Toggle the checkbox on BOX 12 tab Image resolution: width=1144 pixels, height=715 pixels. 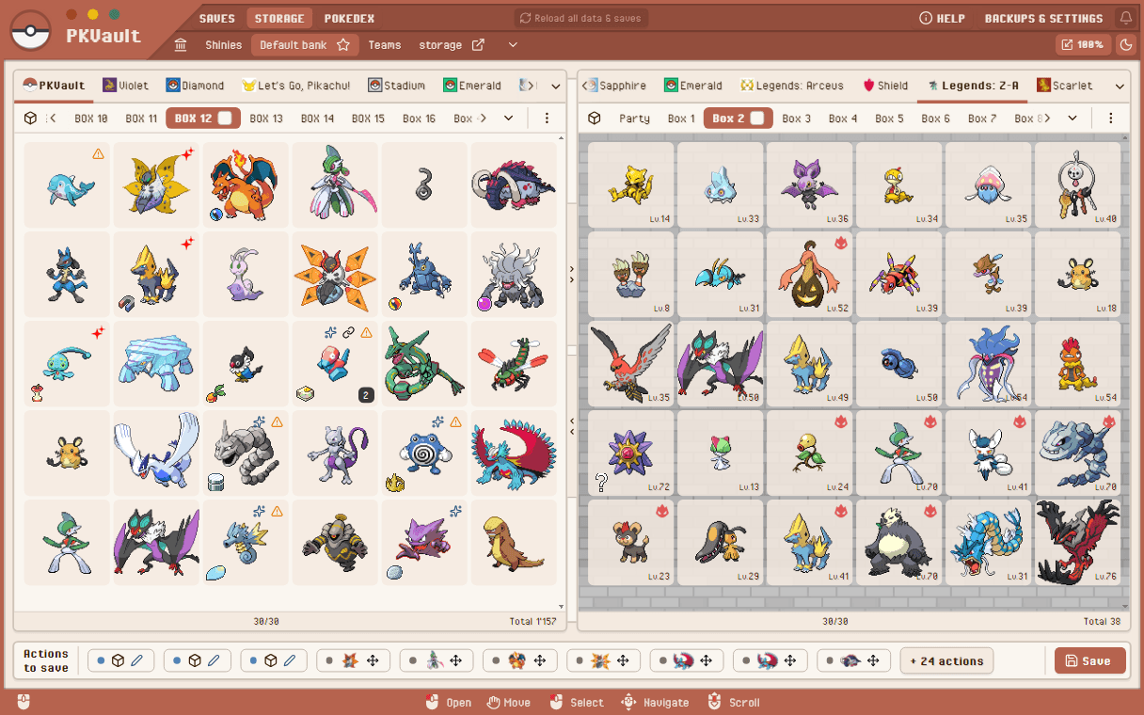(x=225, y=118)
